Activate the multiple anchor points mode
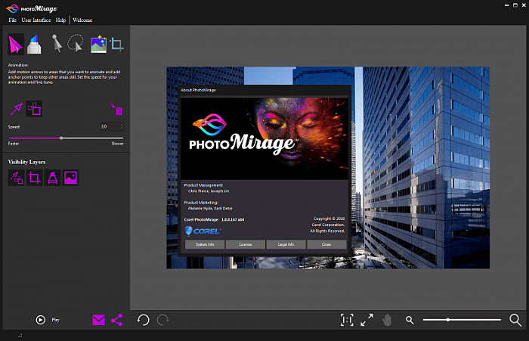This screenshot has height=341, width=529. 34,109
